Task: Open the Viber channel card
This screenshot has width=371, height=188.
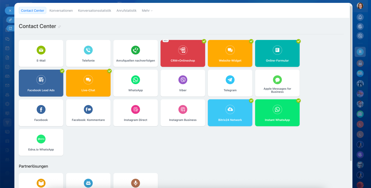Action: click(x=183, y=83)
